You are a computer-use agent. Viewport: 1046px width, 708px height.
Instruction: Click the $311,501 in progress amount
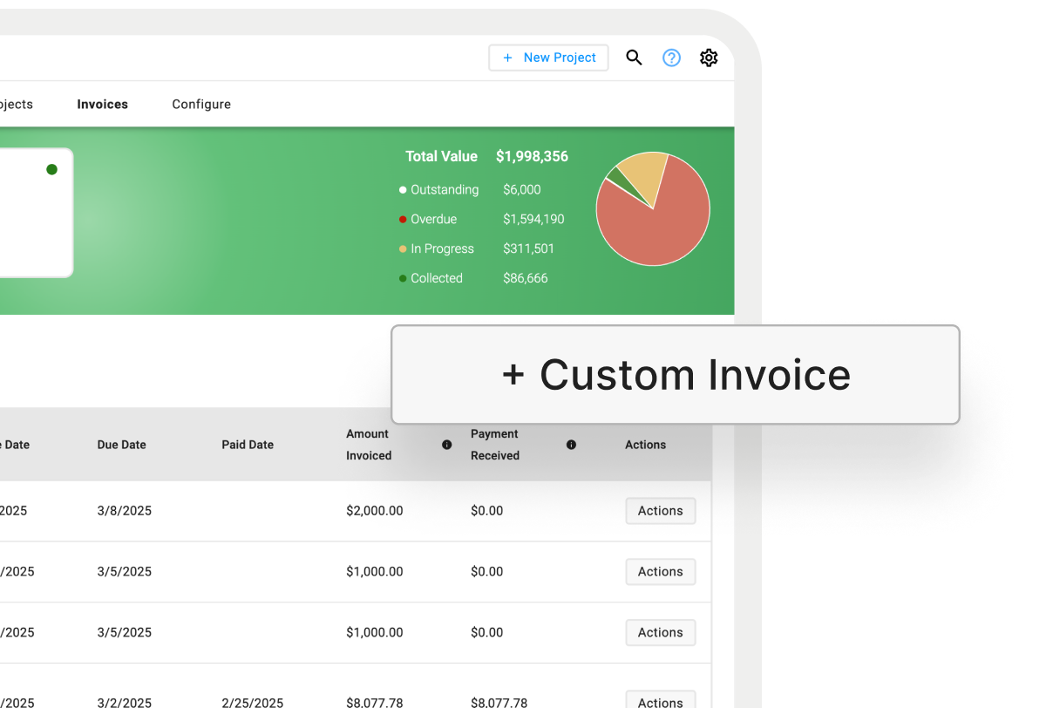click(529, 248)
